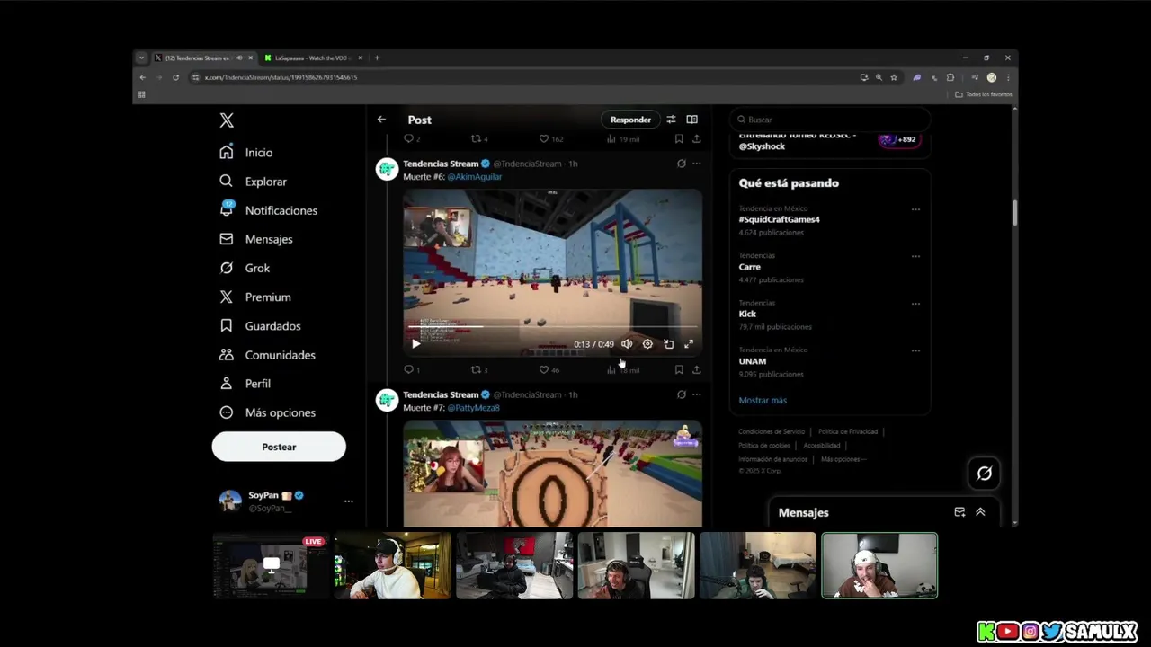Open Tendencias Stream avatar on Muerte #6
This screenshot has height=647, width=1151.
387,169
